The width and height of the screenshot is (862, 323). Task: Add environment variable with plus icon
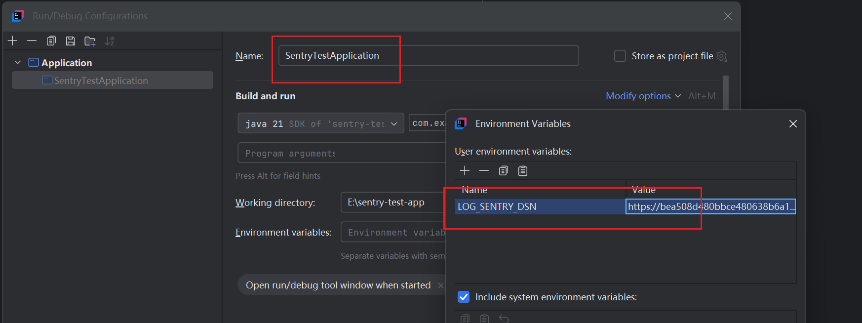[465, 171]
